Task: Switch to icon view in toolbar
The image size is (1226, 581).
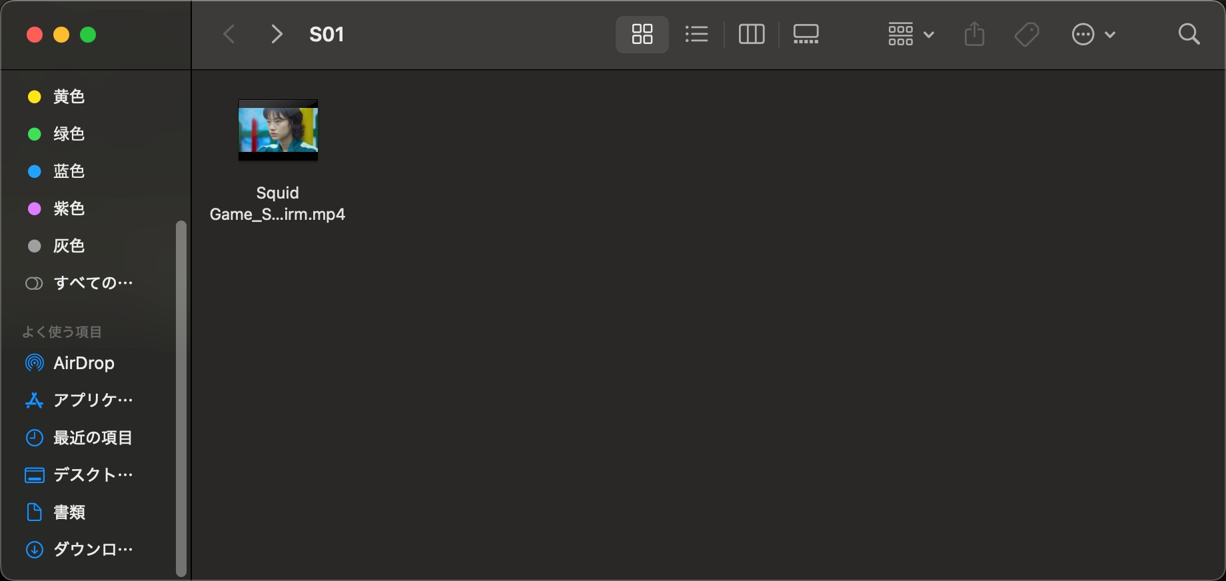Action: (642, 34)
